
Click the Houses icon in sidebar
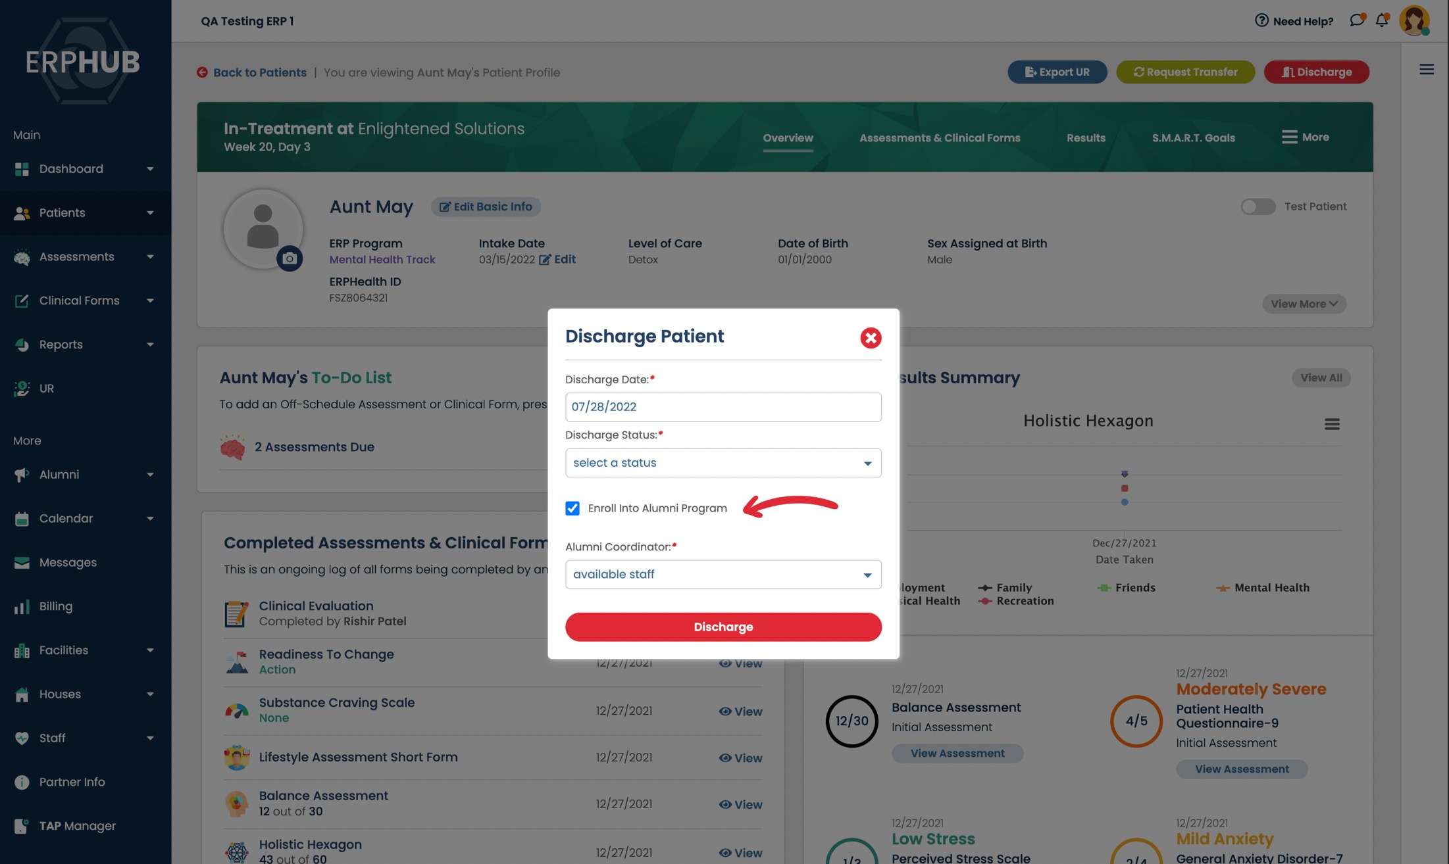(22, 694)
